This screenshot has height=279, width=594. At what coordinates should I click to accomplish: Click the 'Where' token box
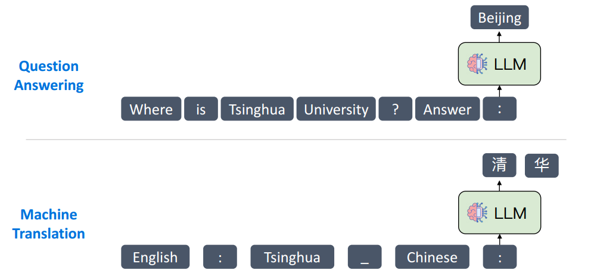tap(151, 109)
